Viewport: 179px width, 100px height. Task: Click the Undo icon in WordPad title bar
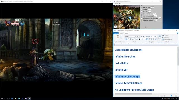click(x=120, y=31)
